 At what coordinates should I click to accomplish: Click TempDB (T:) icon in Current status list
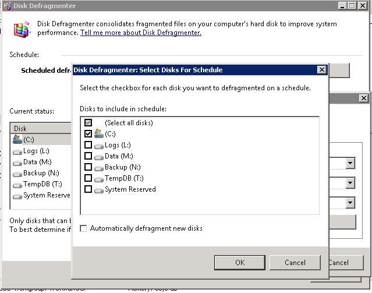tap(17, 185)
